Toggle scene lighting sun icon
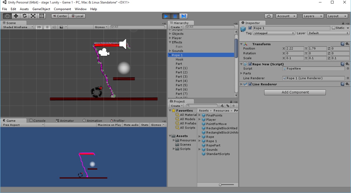This screenshot has height=193, width=351. point(47,27)
